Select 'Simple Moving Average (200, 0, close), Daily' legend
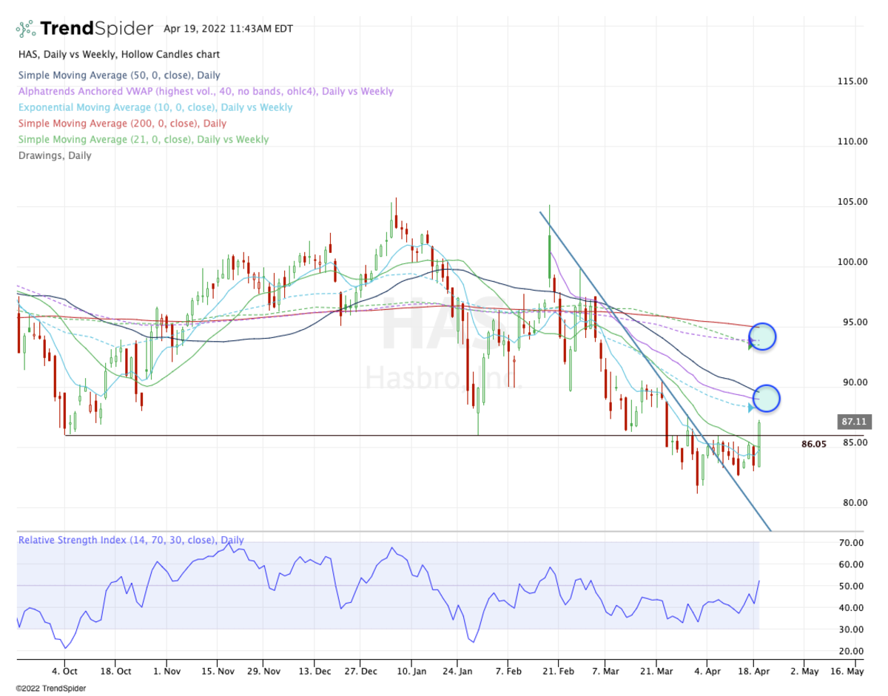The height and width of the screenshot is (696, 888). pyautogui.click(x=122, y=124)
